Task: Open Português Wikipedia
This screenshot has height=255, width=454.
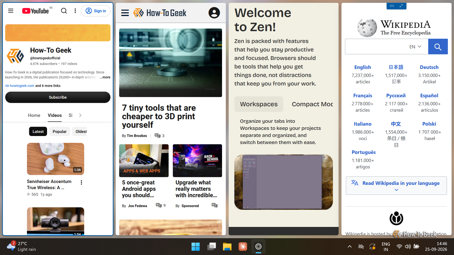Action: (363, 152)
